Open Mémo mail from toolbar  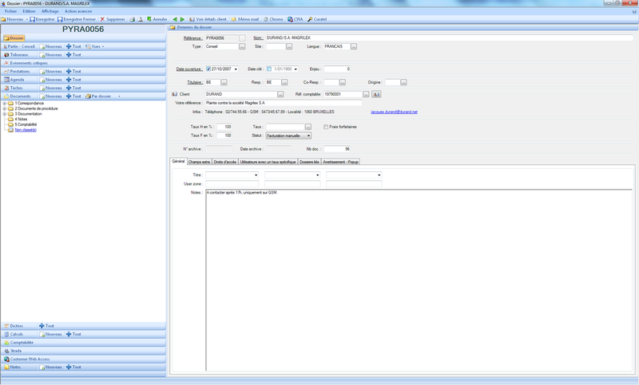click(244, 19)
